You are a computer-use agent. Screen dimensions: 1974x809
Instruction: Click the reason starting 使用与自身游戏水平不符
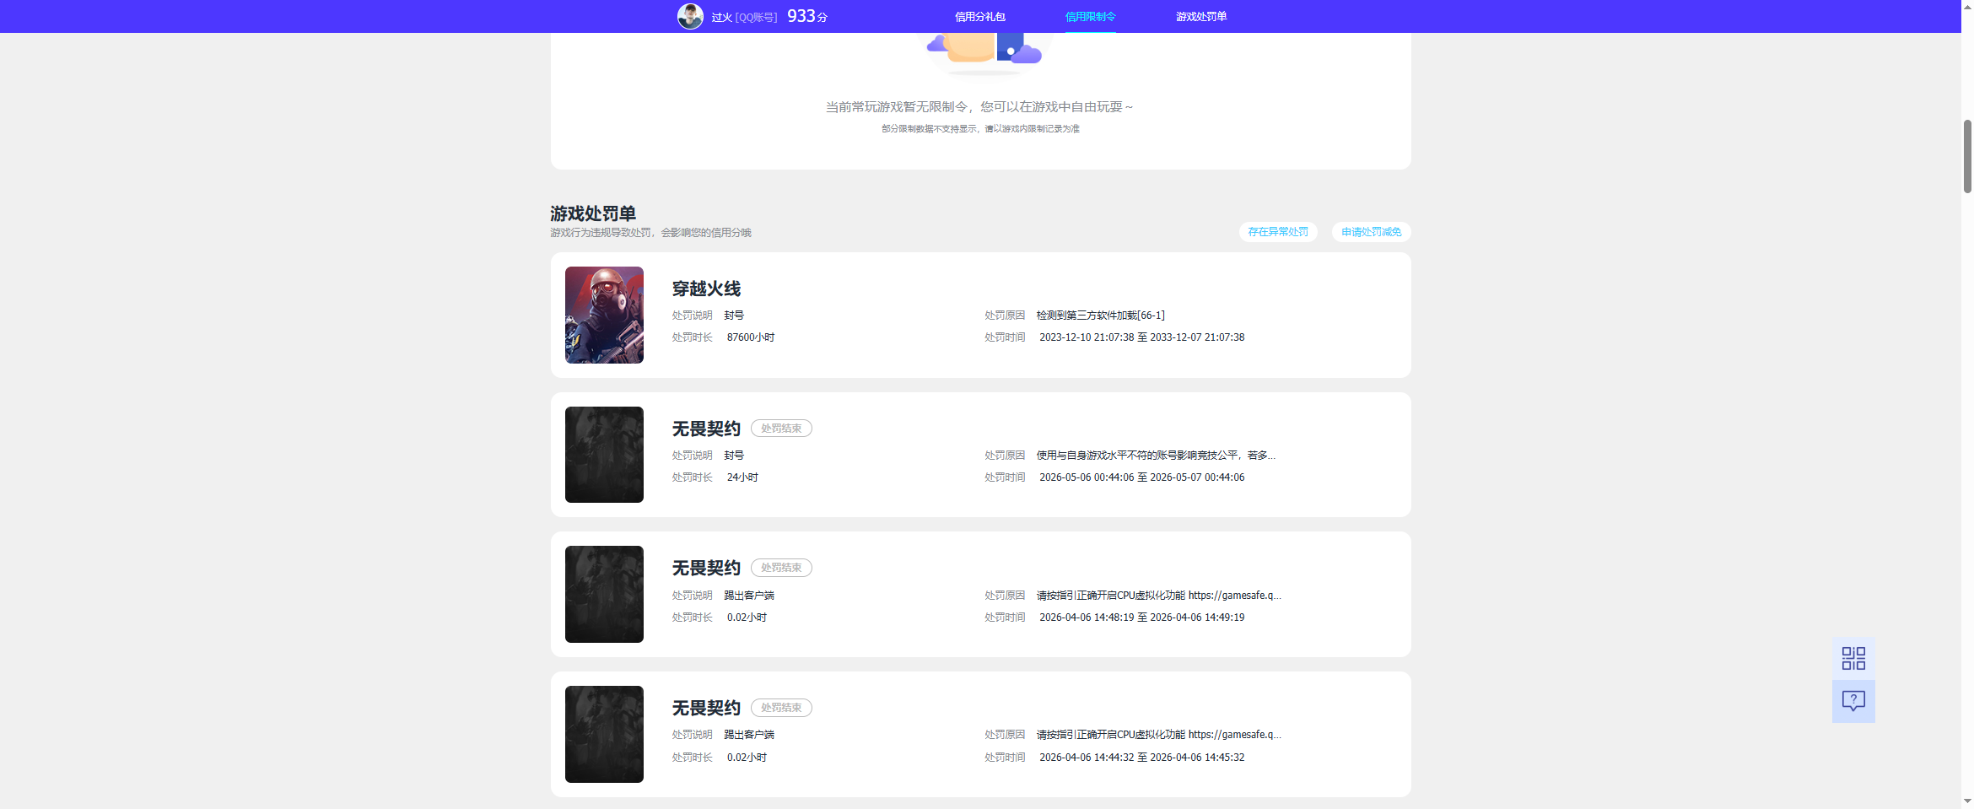[1156, 456]
